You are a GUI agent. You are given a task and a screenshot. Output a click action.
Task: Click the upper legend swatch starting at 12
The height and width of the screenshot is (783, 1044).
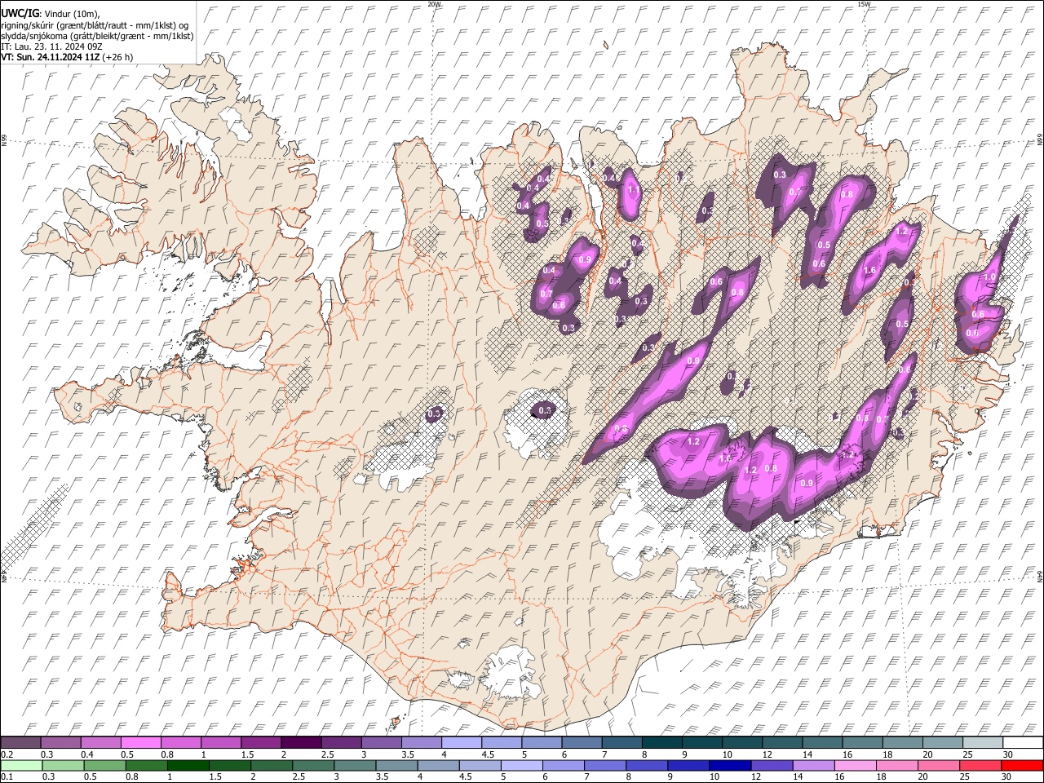tap(782, 742)
